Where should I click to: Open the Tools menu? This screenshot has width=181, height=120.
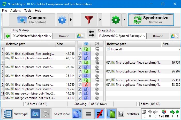tap(28, 11)
